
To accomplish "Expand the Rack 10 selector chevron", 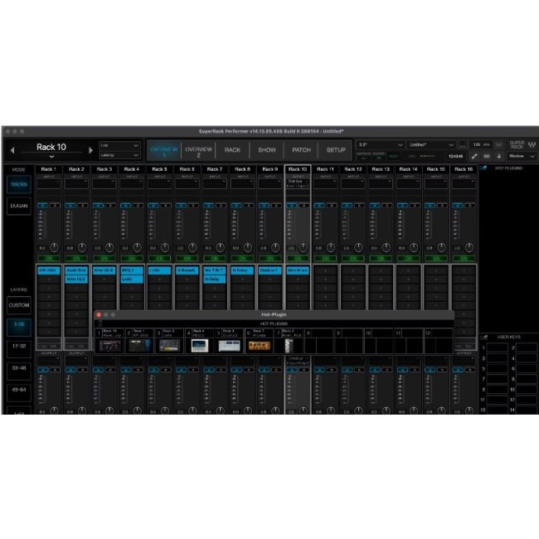I will pos(51,156).
